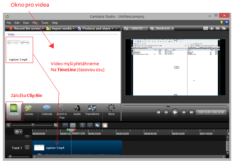This screenshot has width=234, height=164.
Task: Open the Edit menu
Action: point(17,23)
